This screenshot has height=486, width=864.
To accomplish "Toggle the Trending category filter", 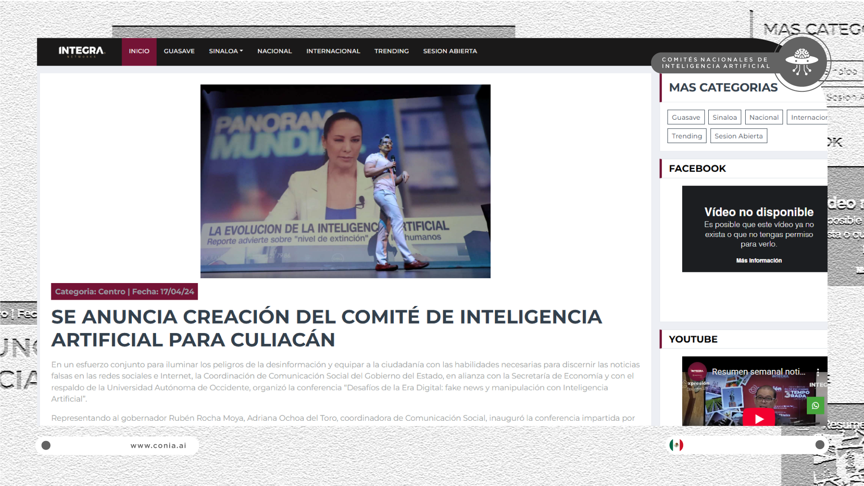I will tap(686, 135).
